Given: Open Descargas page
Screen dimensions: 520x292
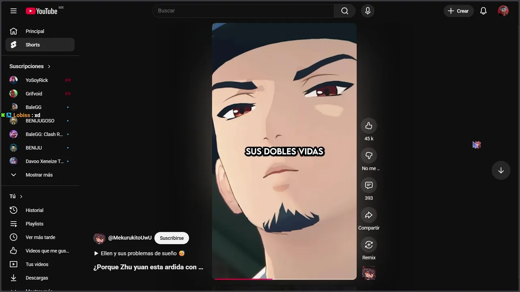Looking at the screenshot, I should click(x=40, y=278).
